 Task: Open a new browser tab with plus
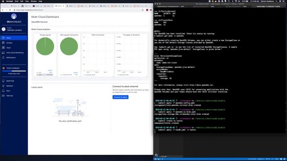[146, 6]
